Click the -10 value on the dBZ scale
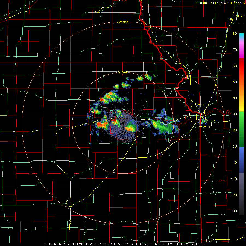Image resolution: width=246 pixels, height=246 pixels. click(234, 178)
